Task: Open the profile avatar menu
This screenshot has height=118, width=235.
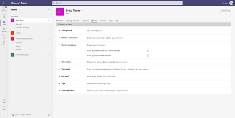Action: point(231,3)
